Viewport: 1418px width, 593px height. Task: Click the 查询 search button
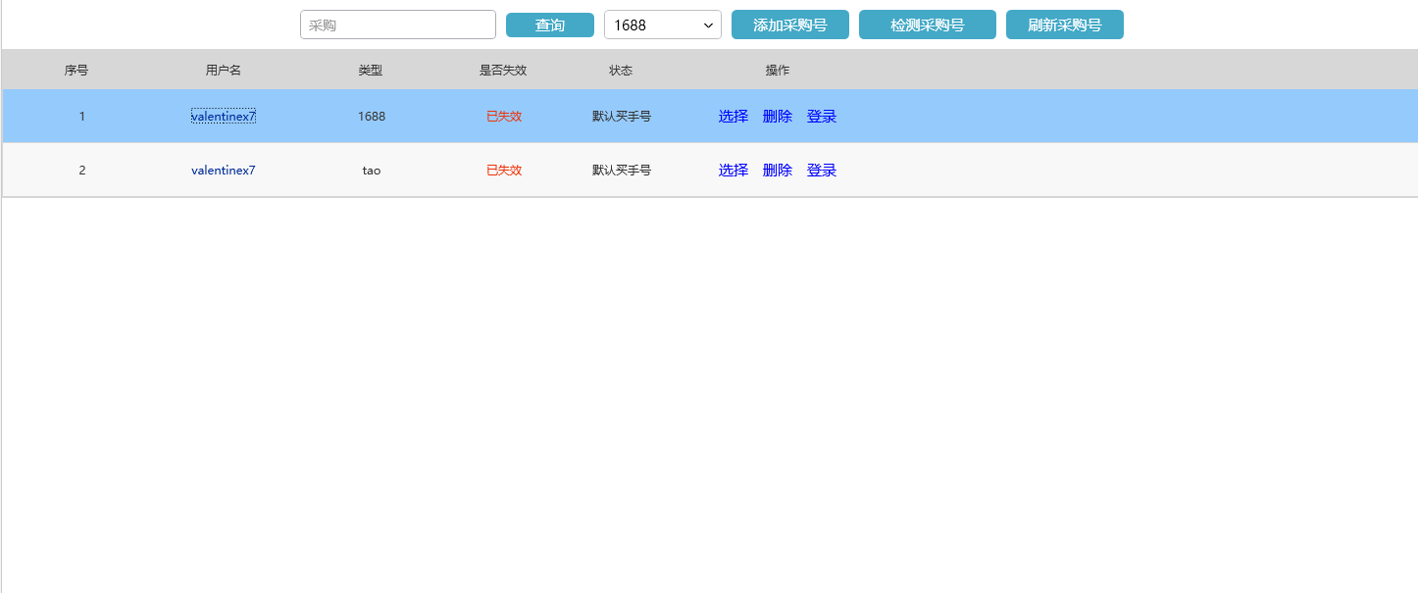(x=549, y=25)
